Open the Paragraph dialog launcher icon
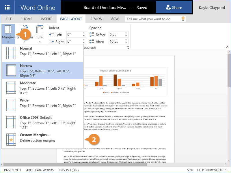This screenshot has width=231, height=173. pyautogui.click(x=128, y=48)
